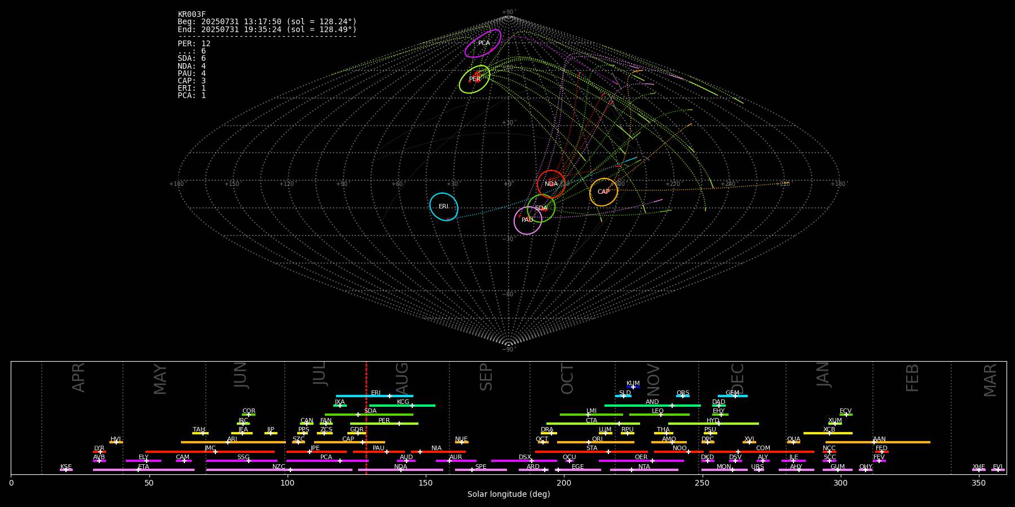Click the PER shower bar in timeline
This screenshot has height=507, width=1015.
[x=384, y=424]
